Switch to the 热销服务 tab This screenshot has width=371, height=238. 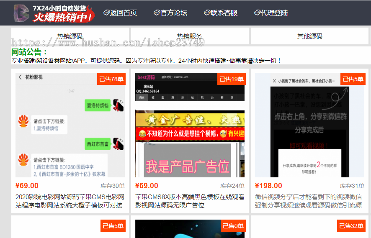click(x=190, y=36)
